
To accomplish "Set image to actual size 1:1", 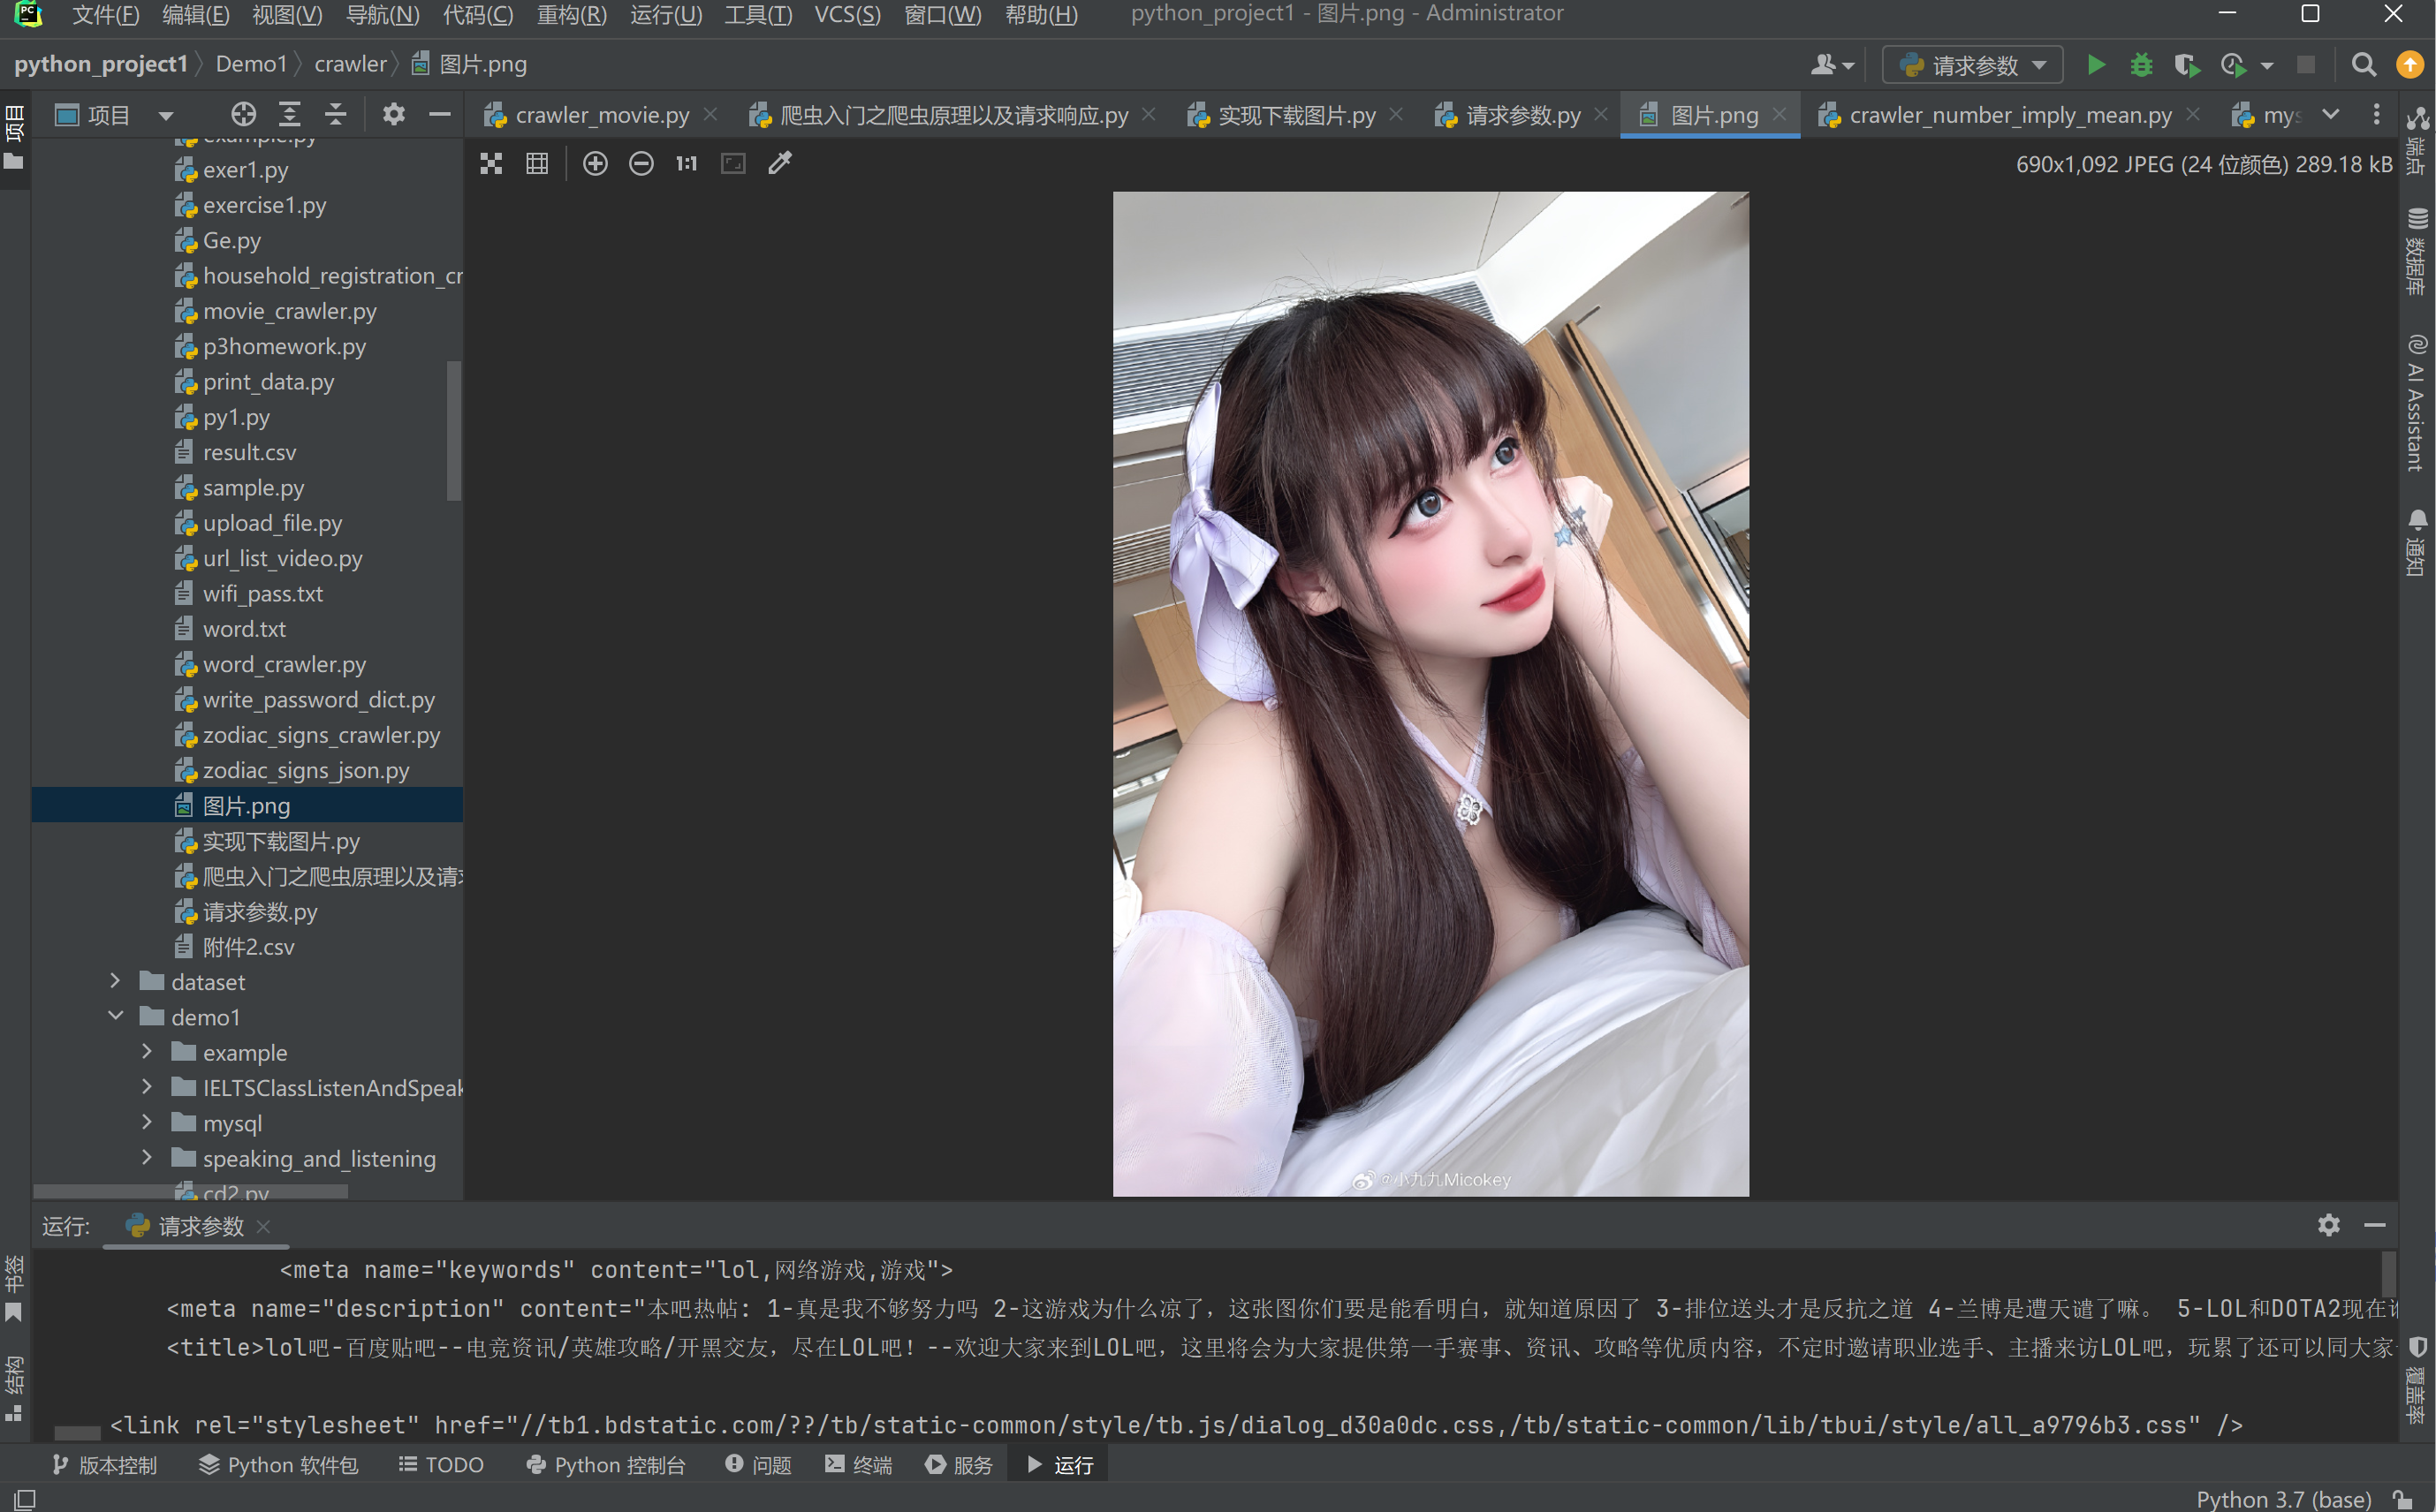I will coord(687,163).
